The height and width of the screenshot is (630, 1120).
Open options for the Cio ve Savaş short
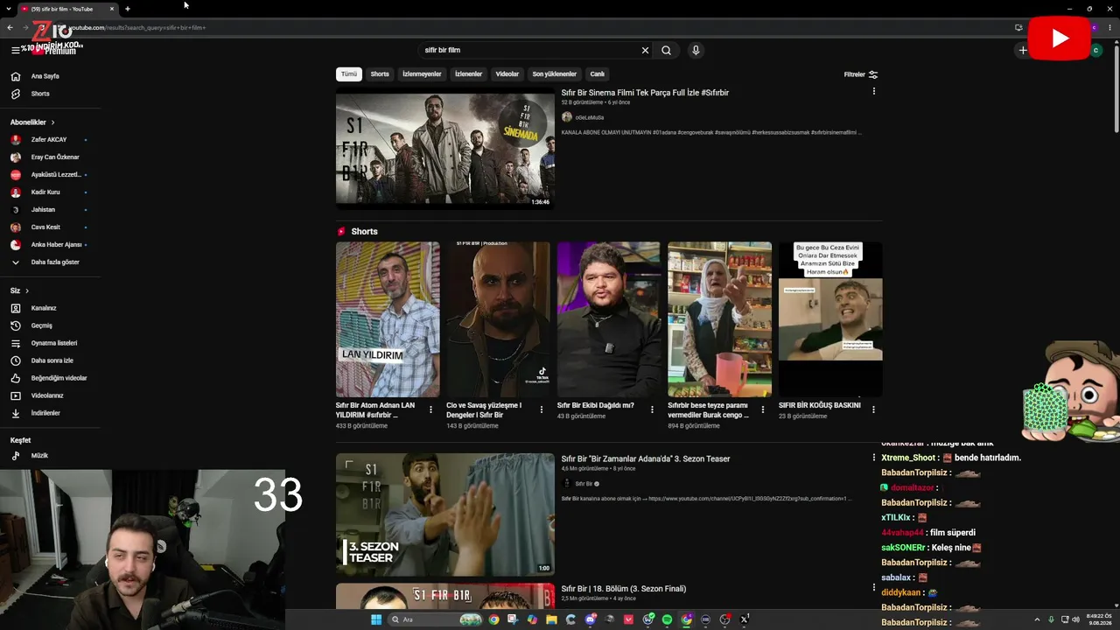542,409
